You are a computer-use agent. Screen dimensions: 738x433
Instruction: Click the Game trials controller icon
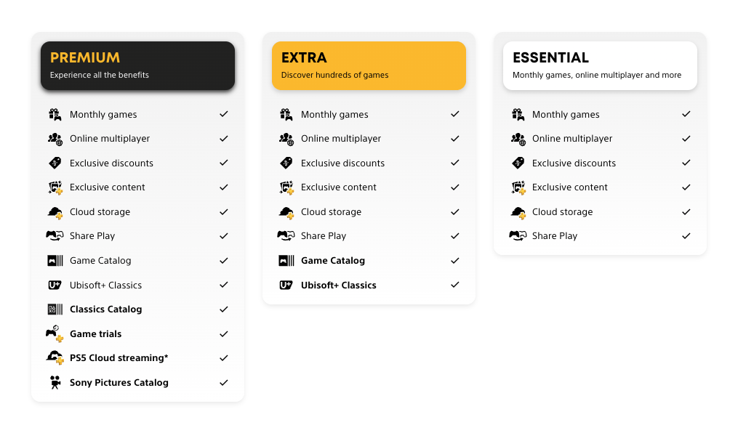(55, 334)
